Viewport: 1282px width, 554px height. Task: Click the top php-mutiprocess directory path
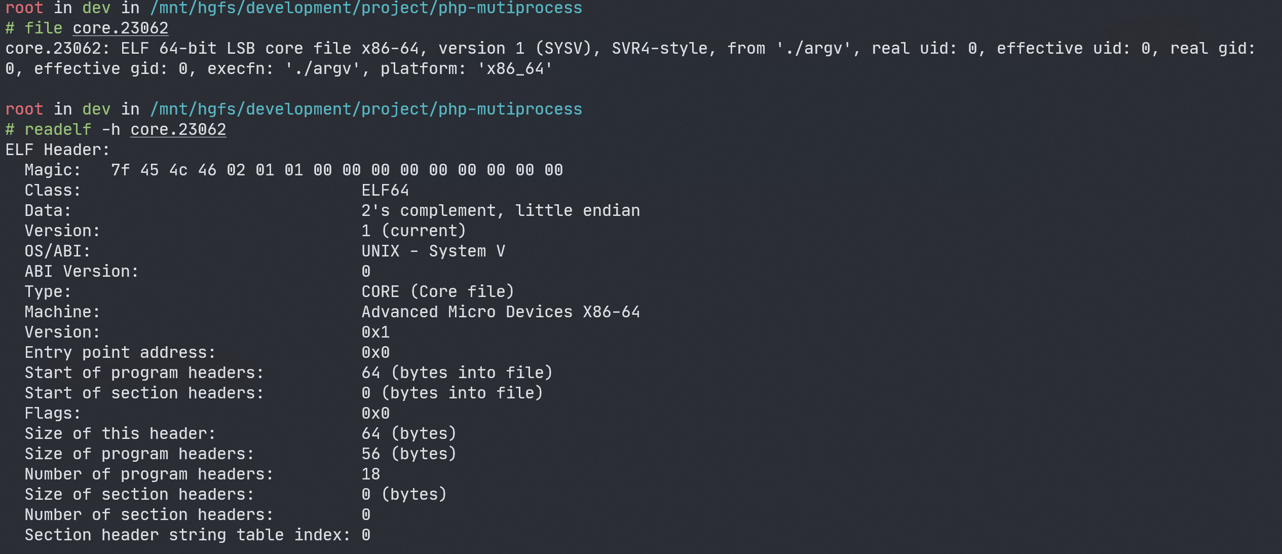[x=366, y=8]
